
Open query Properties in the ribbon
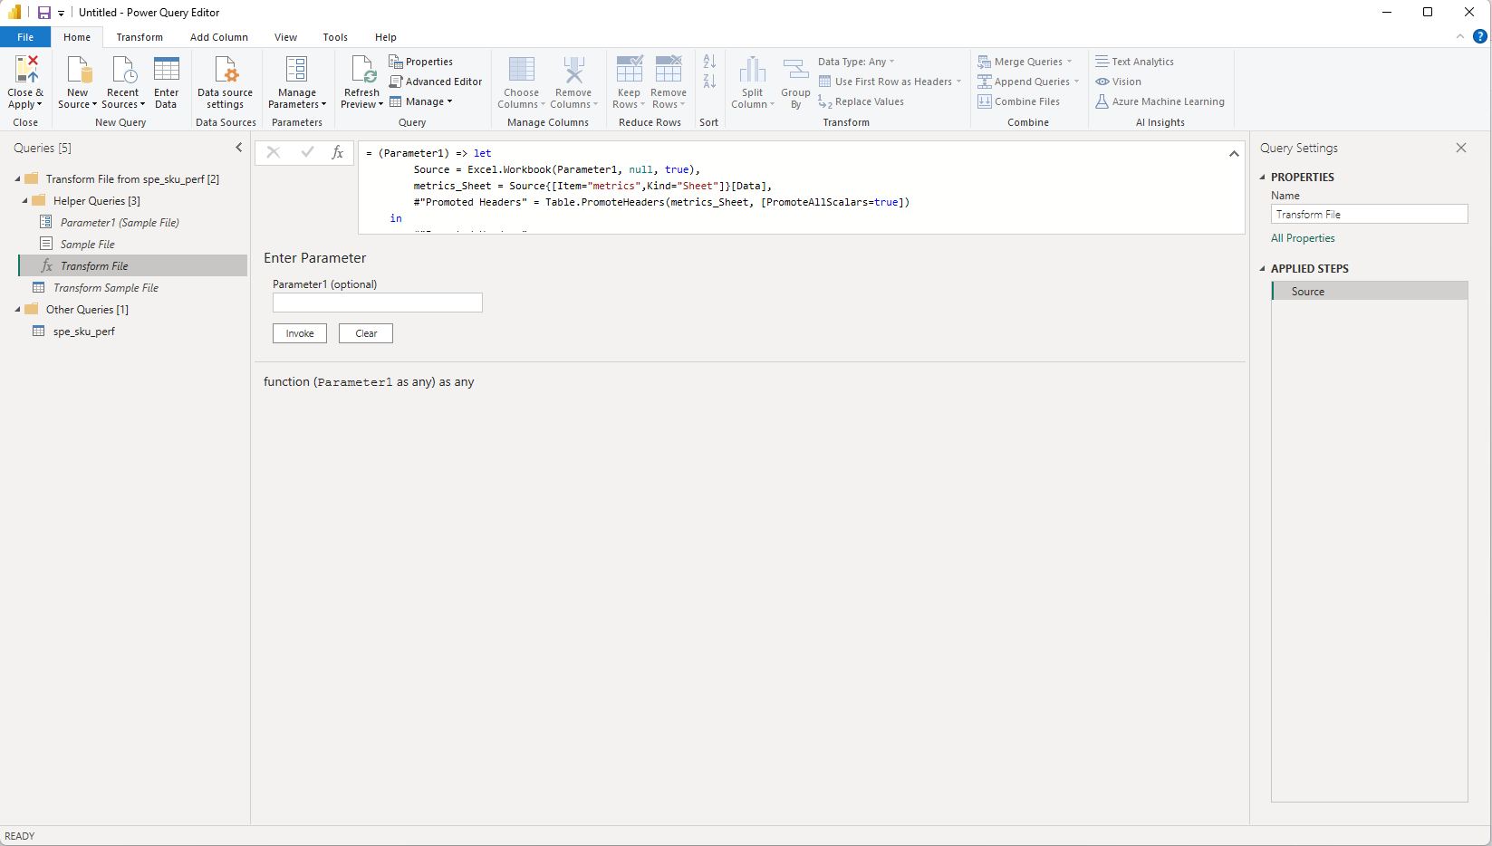pyautogui.click(x=421, y=62)
